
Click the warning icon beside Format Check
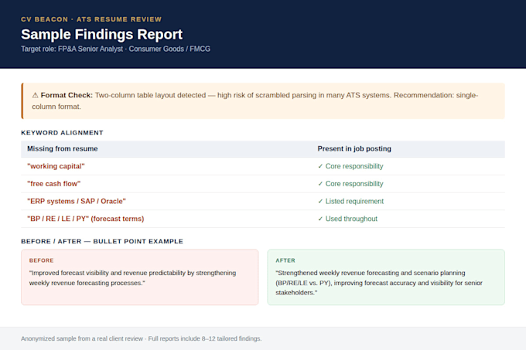pyautogui.click(x=36, y=96)
